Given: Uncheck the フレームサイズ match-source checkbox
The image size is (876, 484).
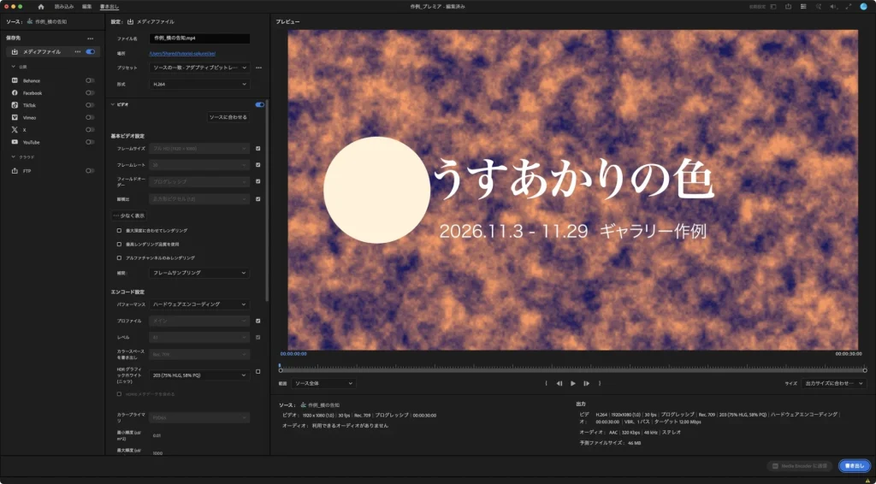Looking at the screenshot, I should (258, 149).
